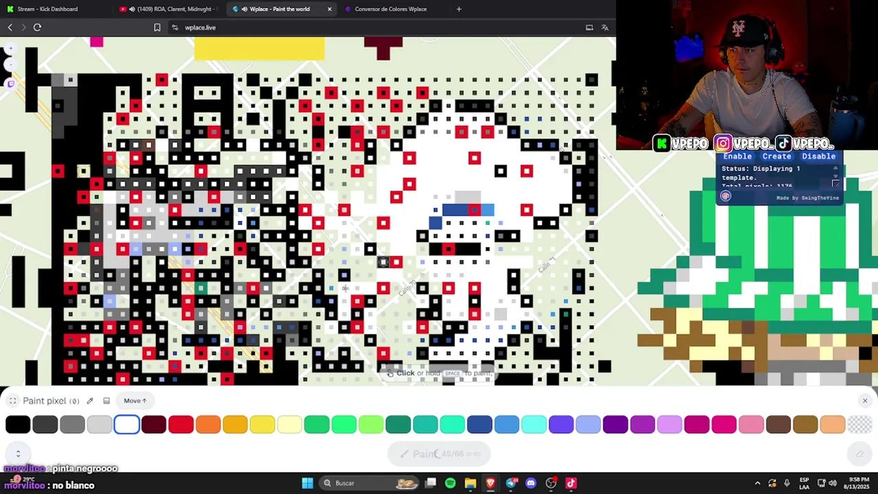878x494 pixels.
Task: Select the eraser tool at bottom right
Action: [859, 454]
